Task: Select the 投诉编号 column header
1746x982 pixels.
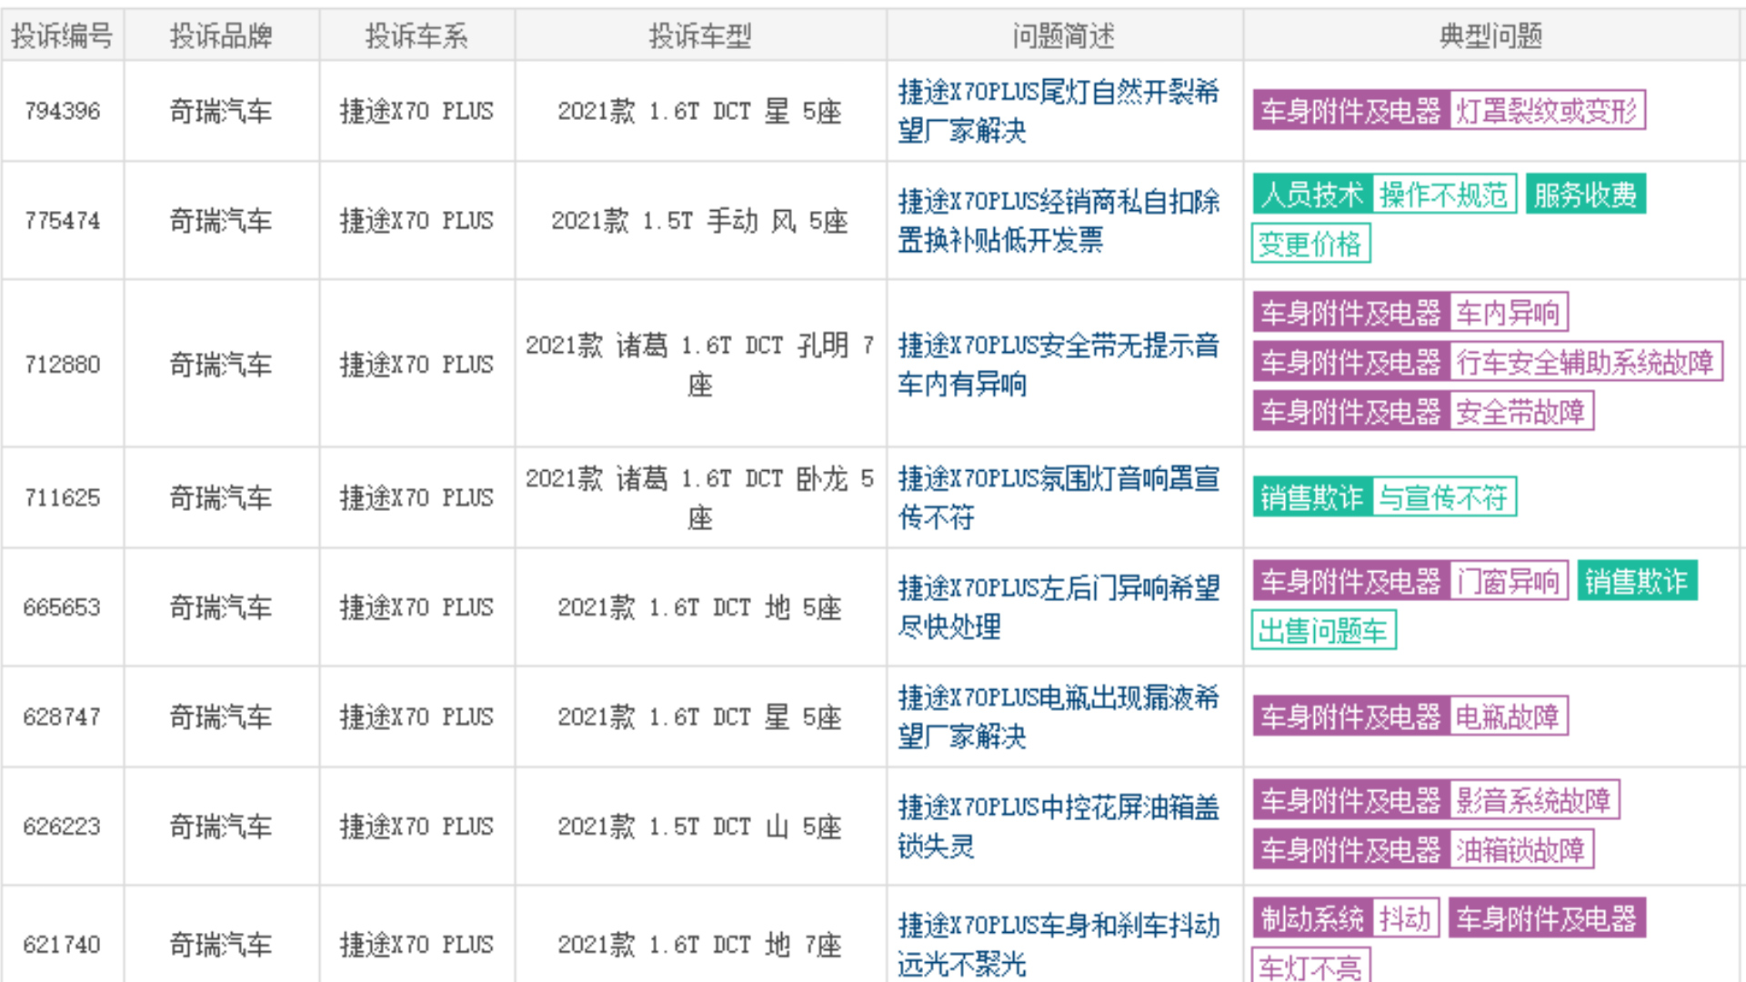Action: coord(62,36)
